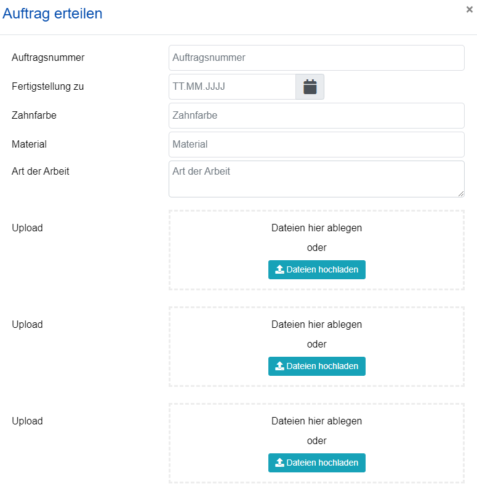Close the Auftrag erteilen dialog

[x=470, y=10]
